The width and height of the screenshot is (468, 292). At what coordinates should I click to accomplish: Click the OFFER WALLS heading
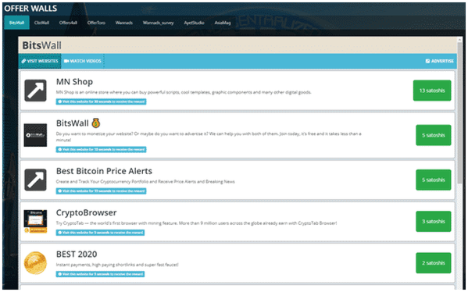pos(30,9)
